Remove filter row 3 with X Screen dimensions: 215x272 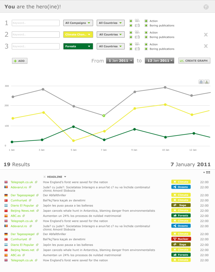(x=206, y=46)
